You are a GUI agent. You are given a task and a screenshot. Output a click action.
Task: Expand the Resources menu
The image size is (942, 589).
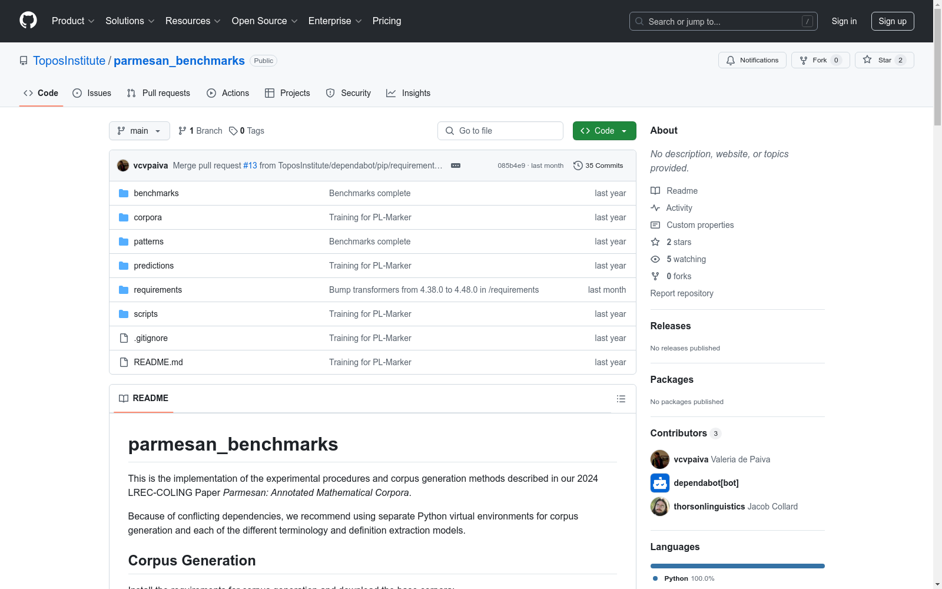(193, 21)
